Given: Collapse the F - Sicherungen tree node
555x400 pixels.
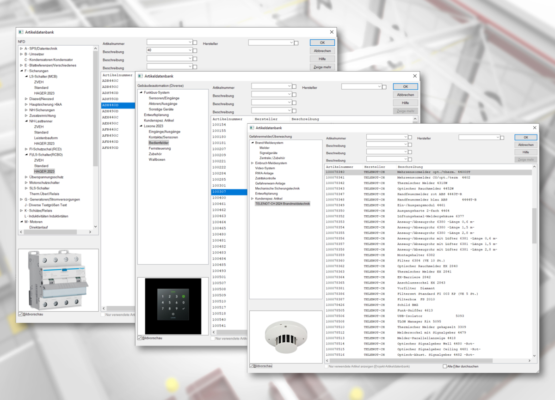Looking at the screenshot, I should [x=21, y=71].
